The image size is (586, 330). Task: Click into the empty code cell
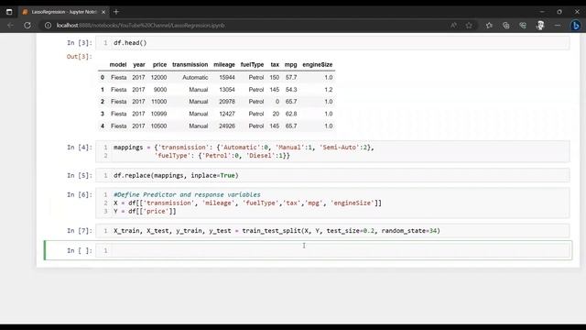click(332, 250)
